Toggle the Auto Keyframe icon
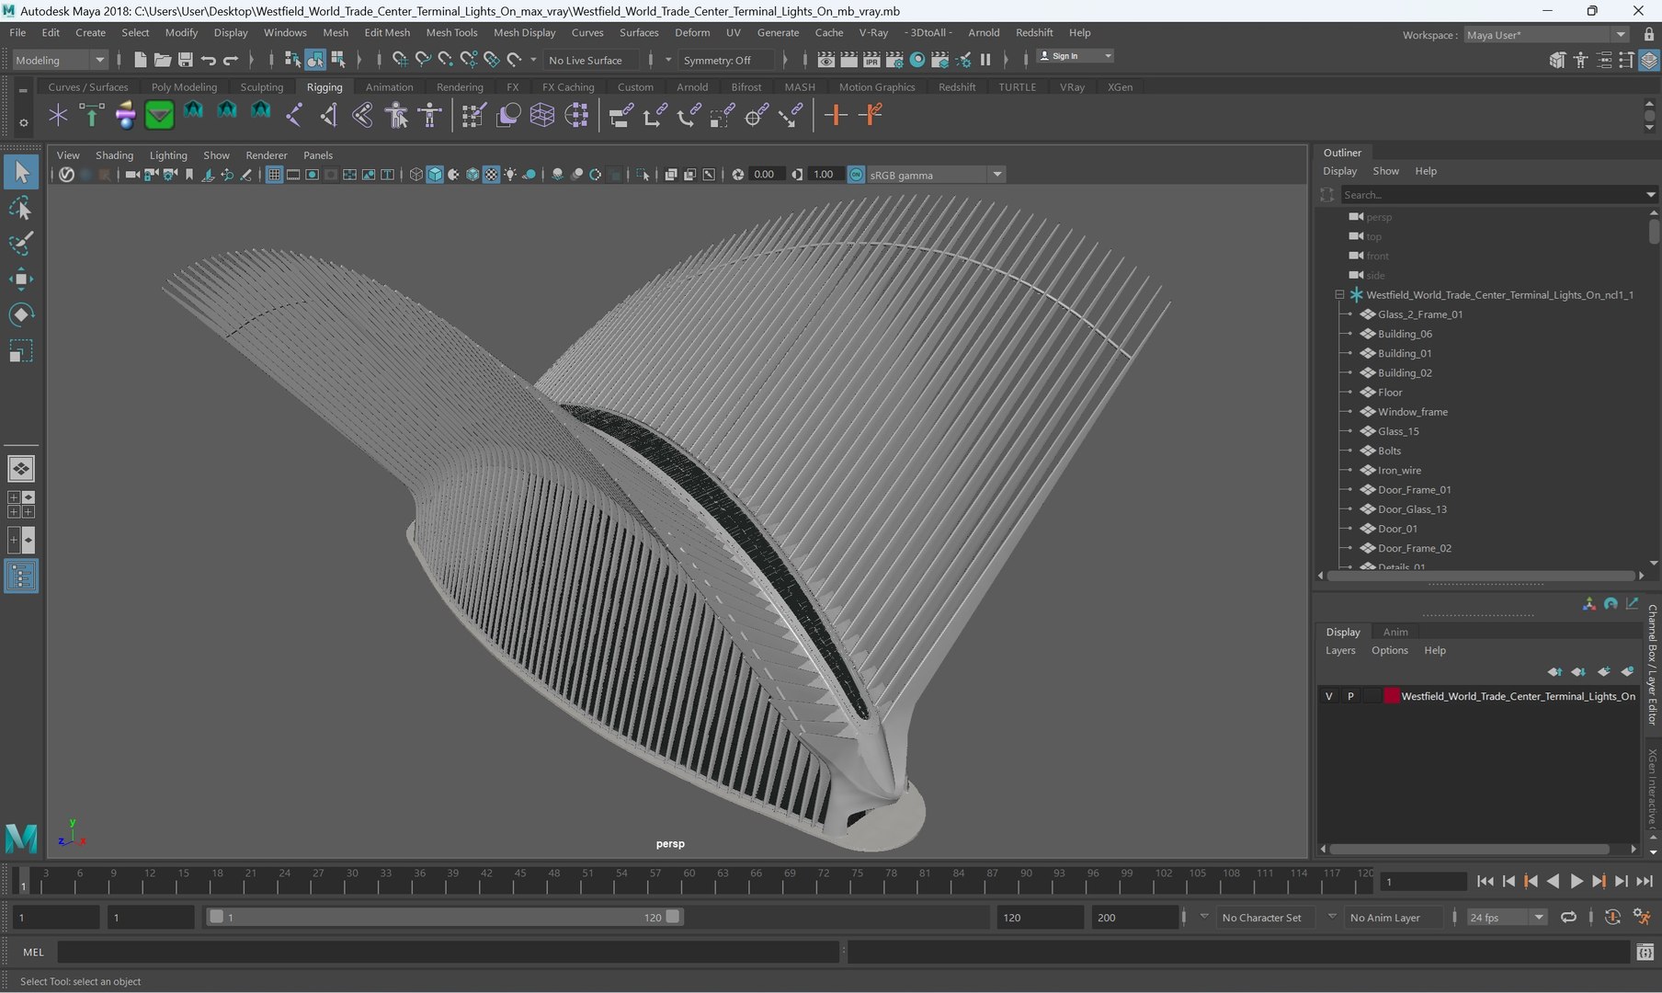This screenshot has height=993, width=1662. pos(1612,918)
